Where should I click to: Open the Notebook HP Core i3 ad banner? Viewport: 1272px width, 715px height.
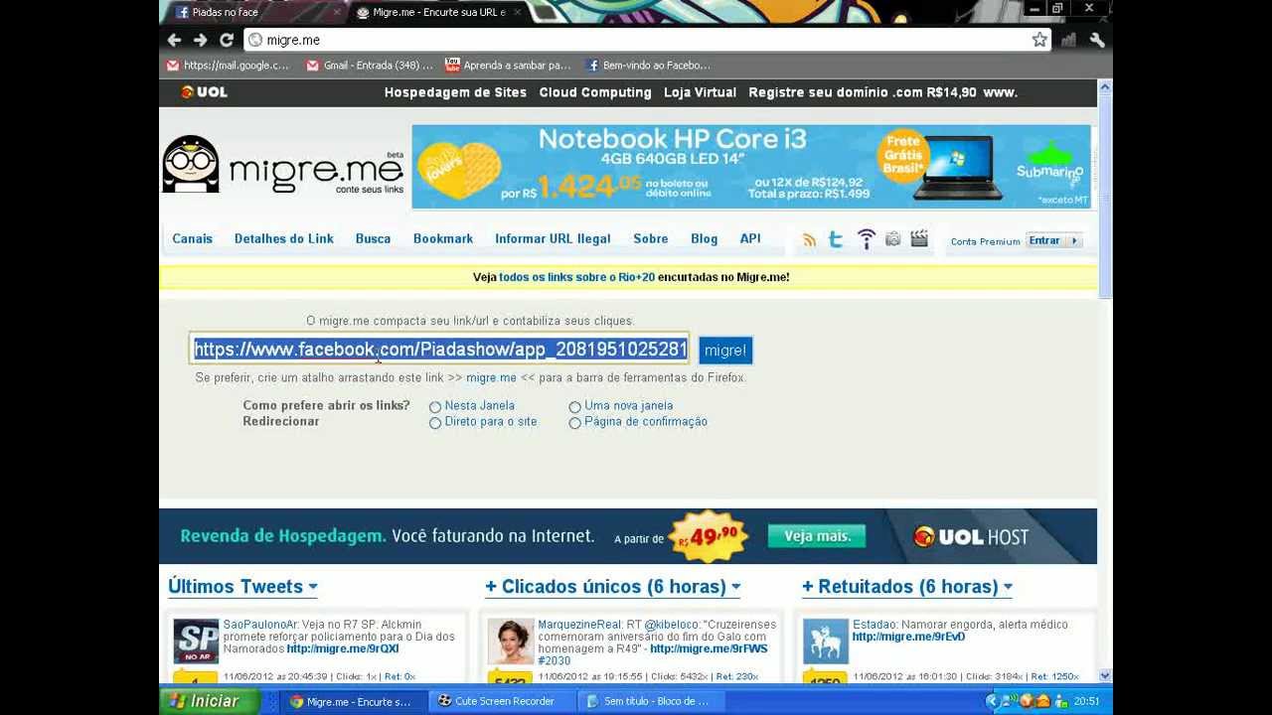click(751, 166)
